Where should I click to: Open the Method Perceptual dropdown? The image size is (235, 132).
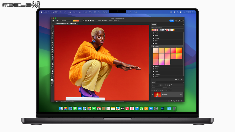pyautogui.click(x=117, y=21)
